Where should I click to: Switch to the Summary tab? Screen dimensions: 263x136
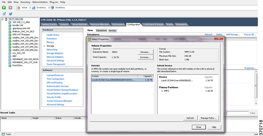click(64, 24)
